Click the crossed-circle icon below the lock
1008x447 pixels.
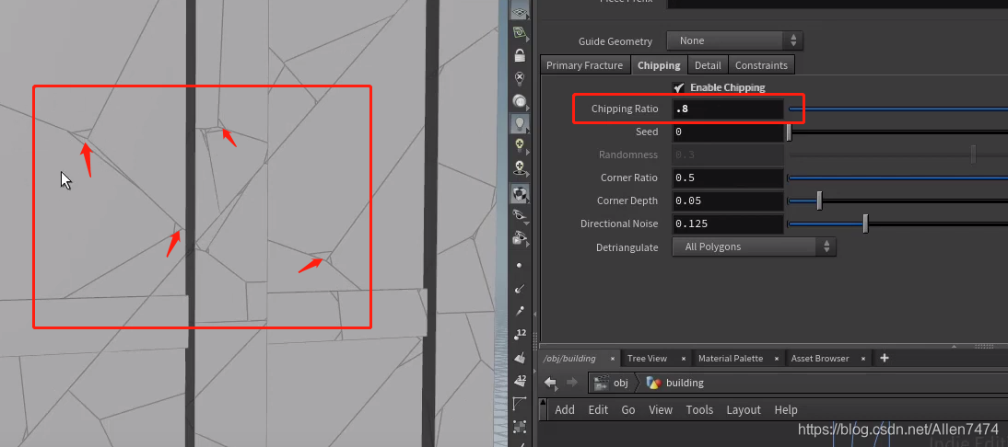tap(520, 78)
